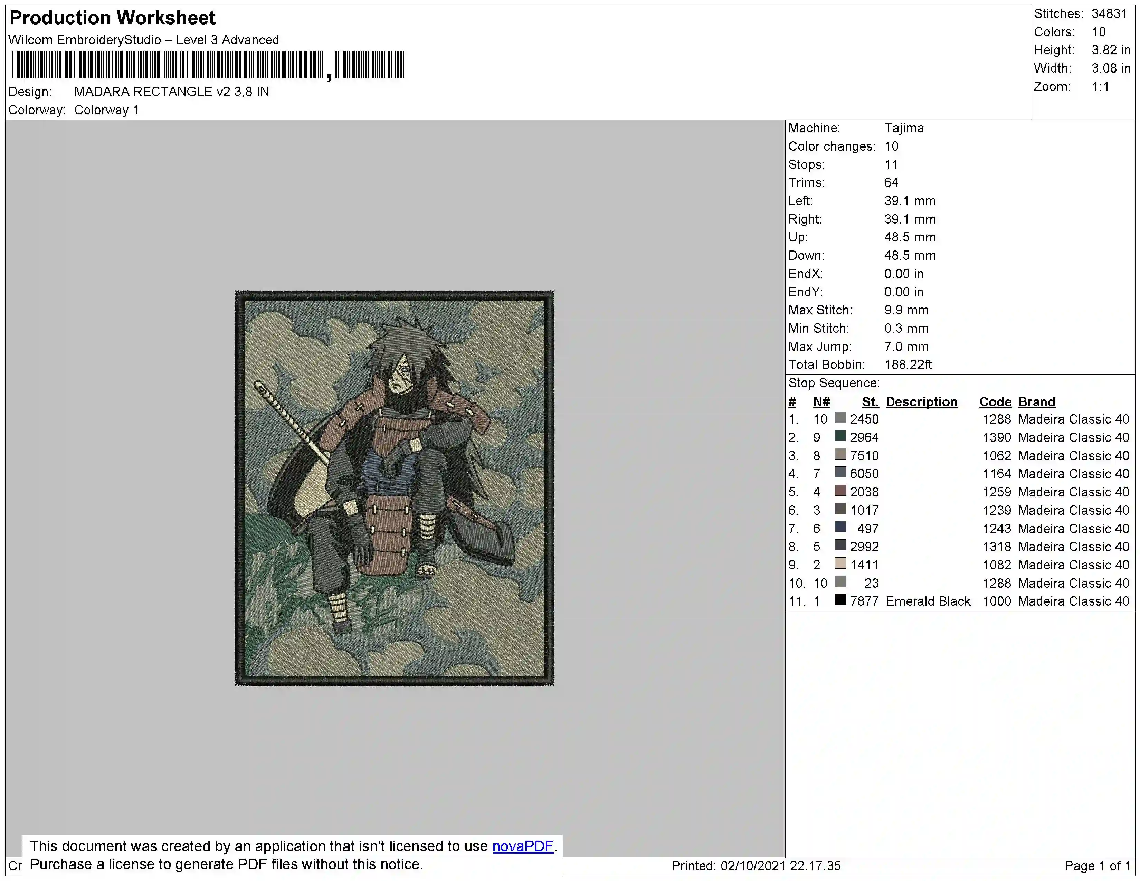Screen dimensions: 1140x881
Task: Click thread code 1082 in stop 9
Action: pos(997,565)
